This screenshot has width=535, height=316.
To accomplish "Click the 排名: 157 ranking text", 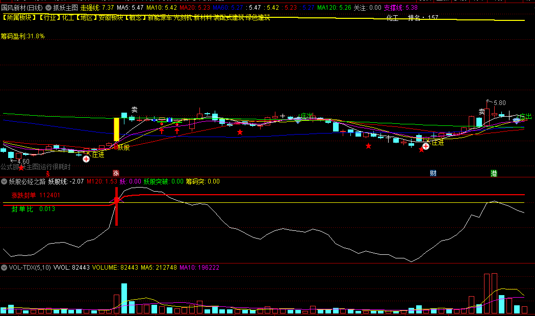I will [x=423, y=18].
